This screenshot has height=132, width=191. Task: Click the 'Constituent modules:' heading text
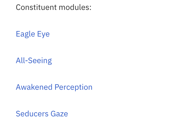(x=54, y=7)
